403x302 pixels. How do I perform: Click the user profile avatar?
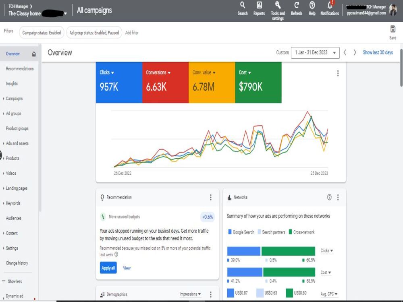pyautogui.click(x=393, y=10)
